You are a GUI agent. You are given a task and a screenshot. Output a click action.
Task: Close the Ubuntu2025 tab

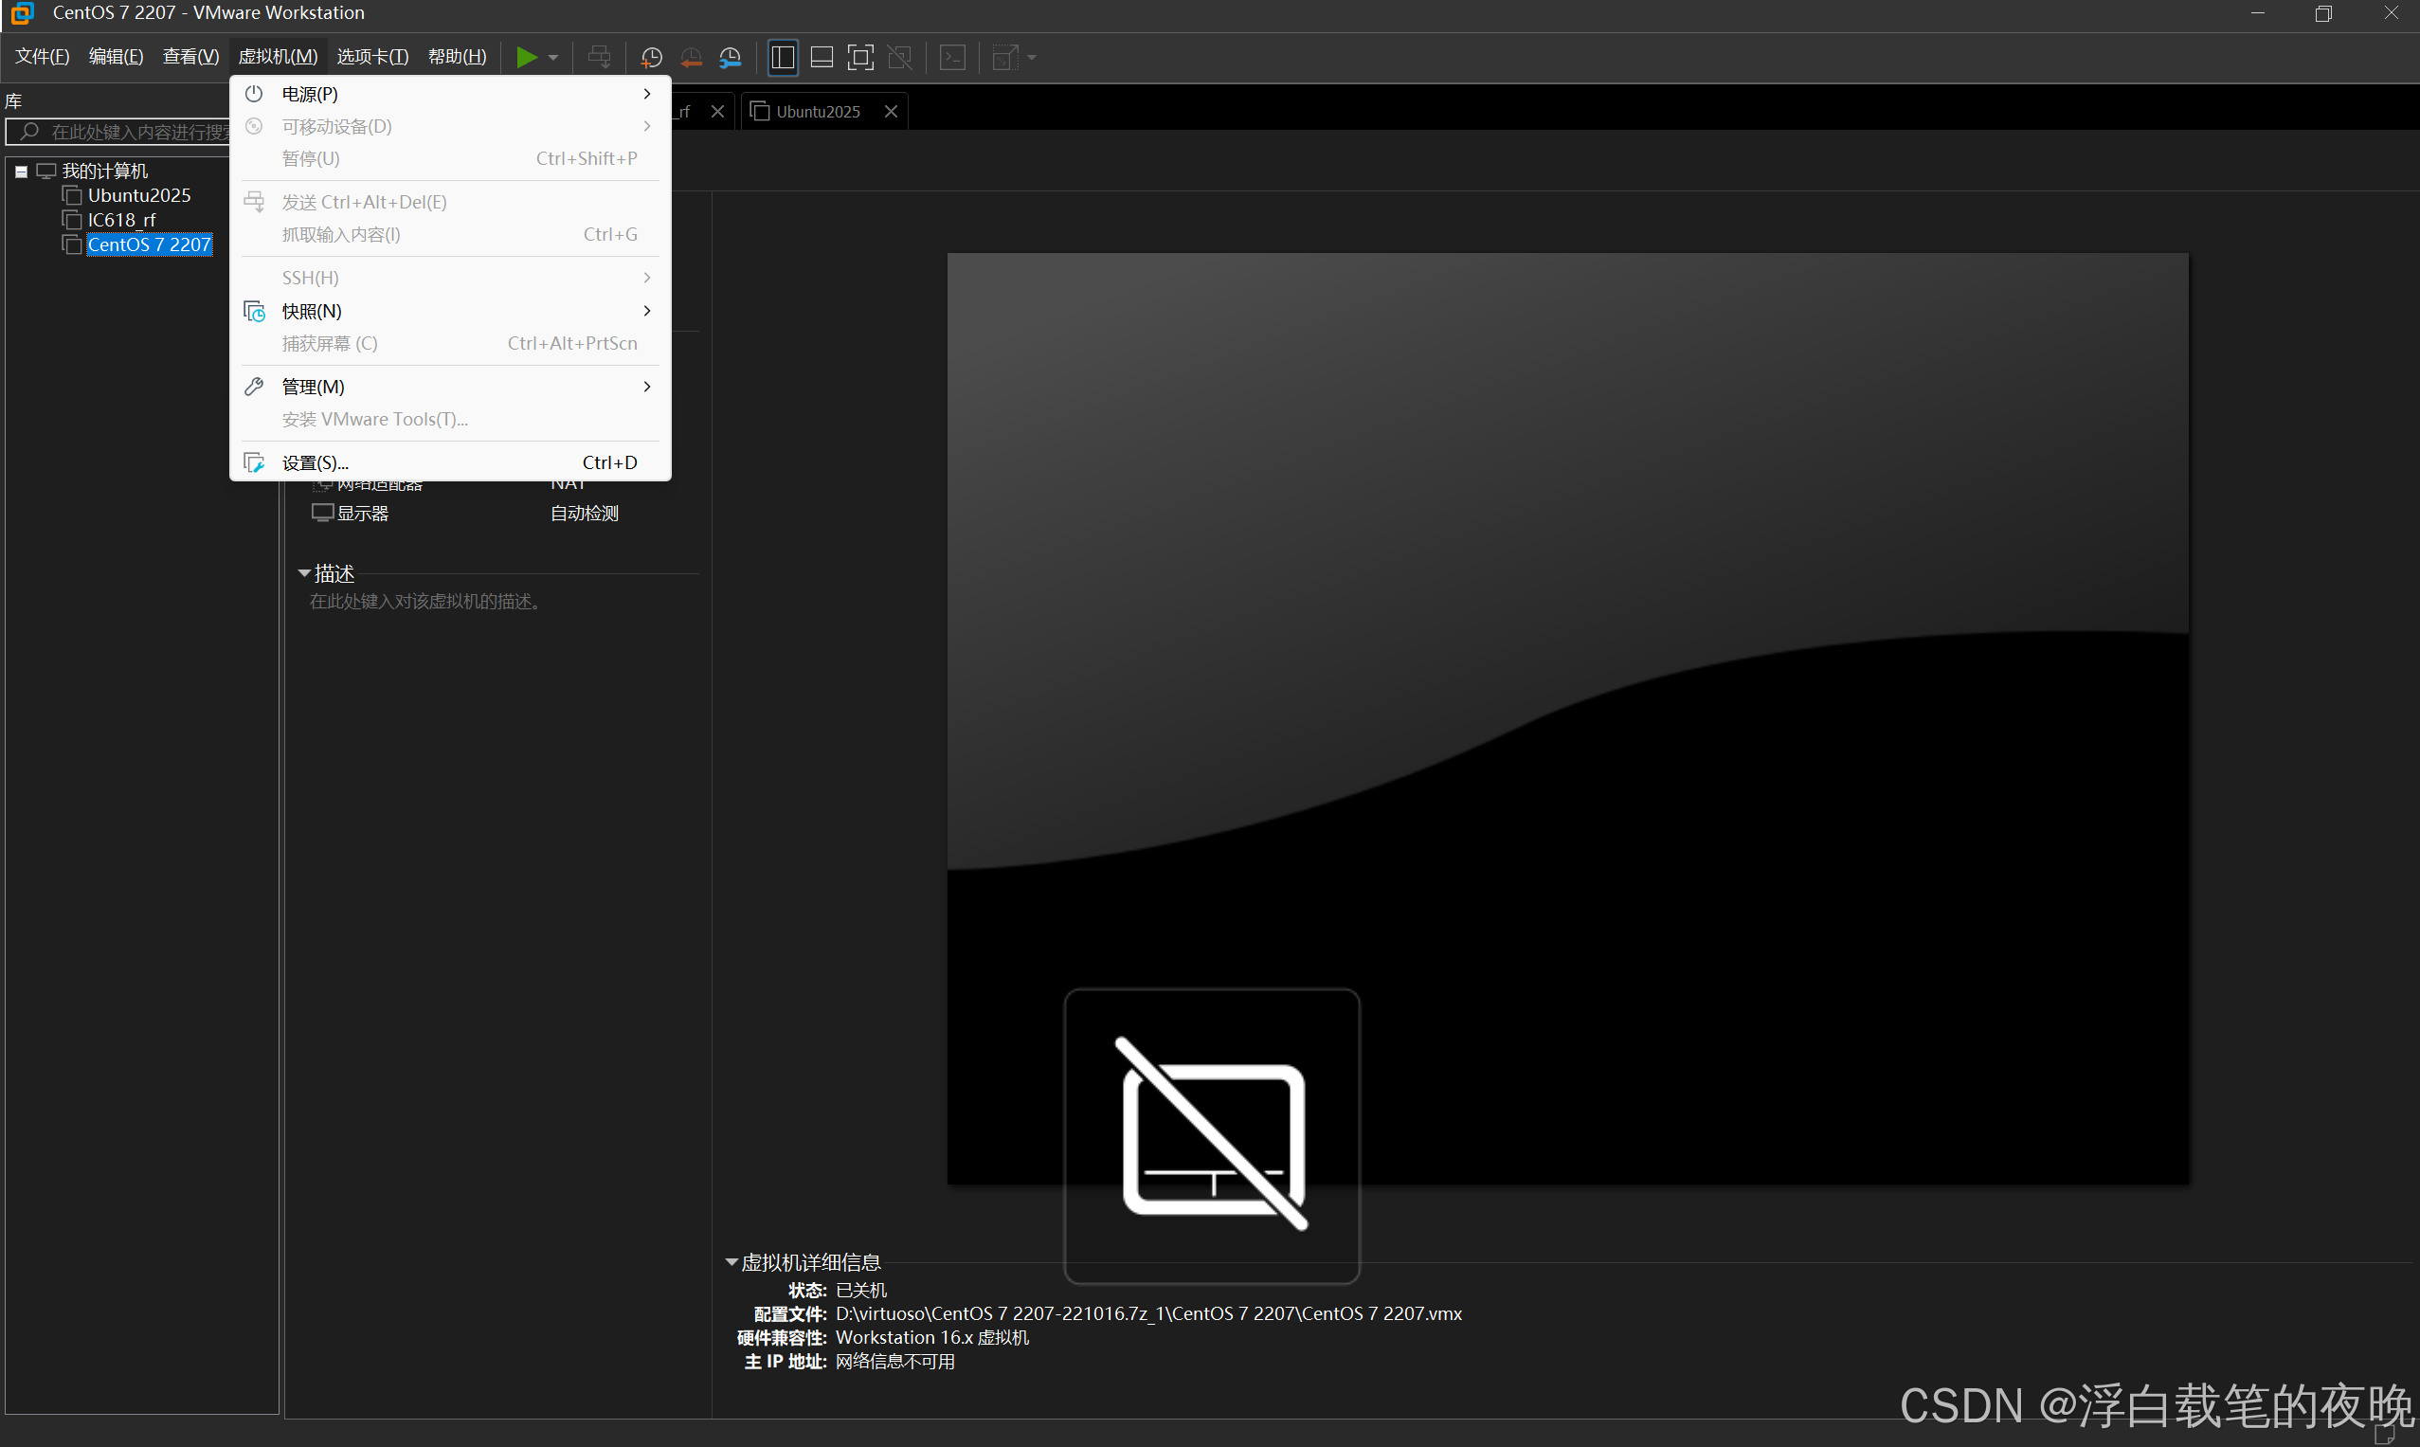(x=890, y=111)
